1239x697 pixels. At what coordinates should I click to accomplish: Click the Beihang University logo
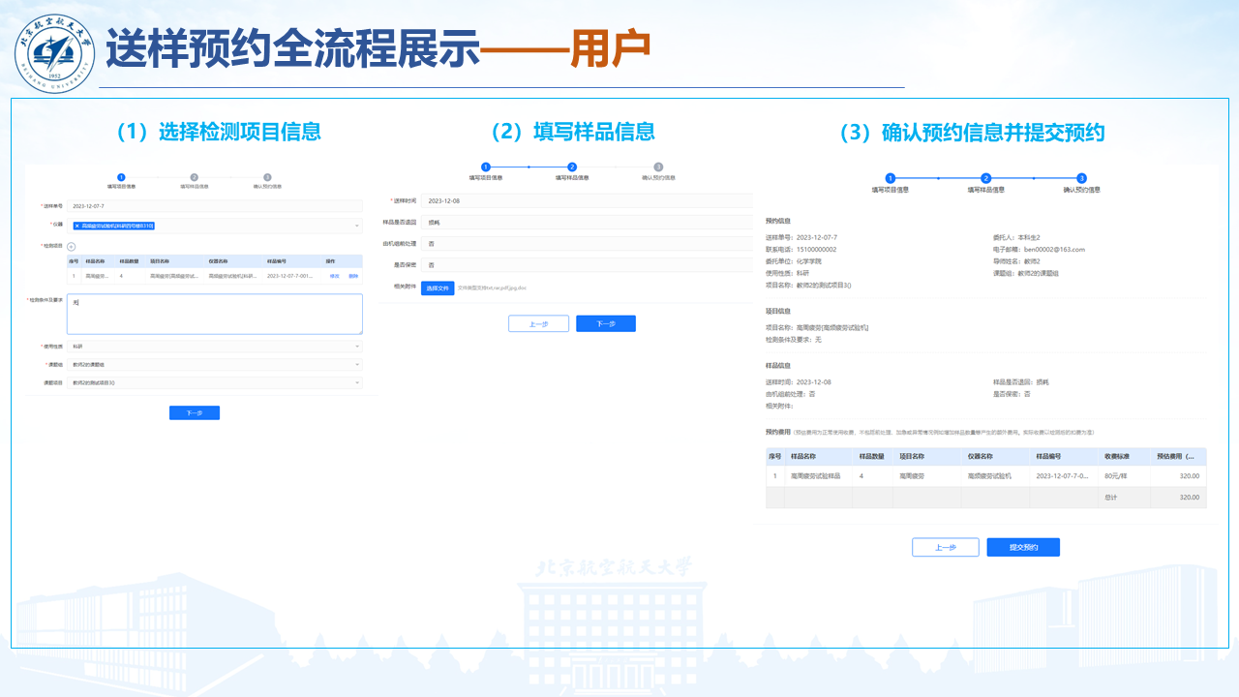coord(55,51)
